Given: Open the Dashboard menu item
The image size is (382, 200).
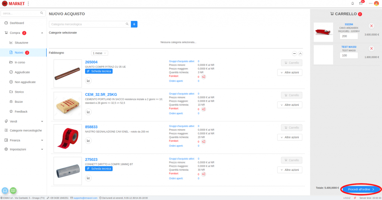Looking at the screenshot, I should pos(17,23).
